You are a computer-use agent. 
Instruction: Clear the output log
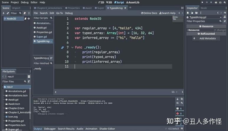coord(178,99)
